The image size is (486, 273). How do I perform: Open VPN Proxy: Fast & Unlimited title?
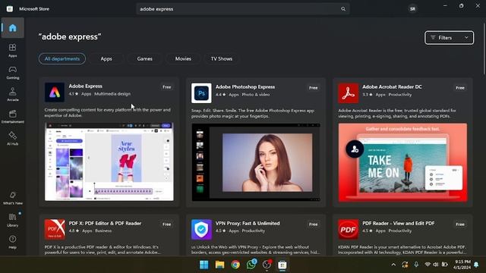pyautogui.click(x=248, y=223)
